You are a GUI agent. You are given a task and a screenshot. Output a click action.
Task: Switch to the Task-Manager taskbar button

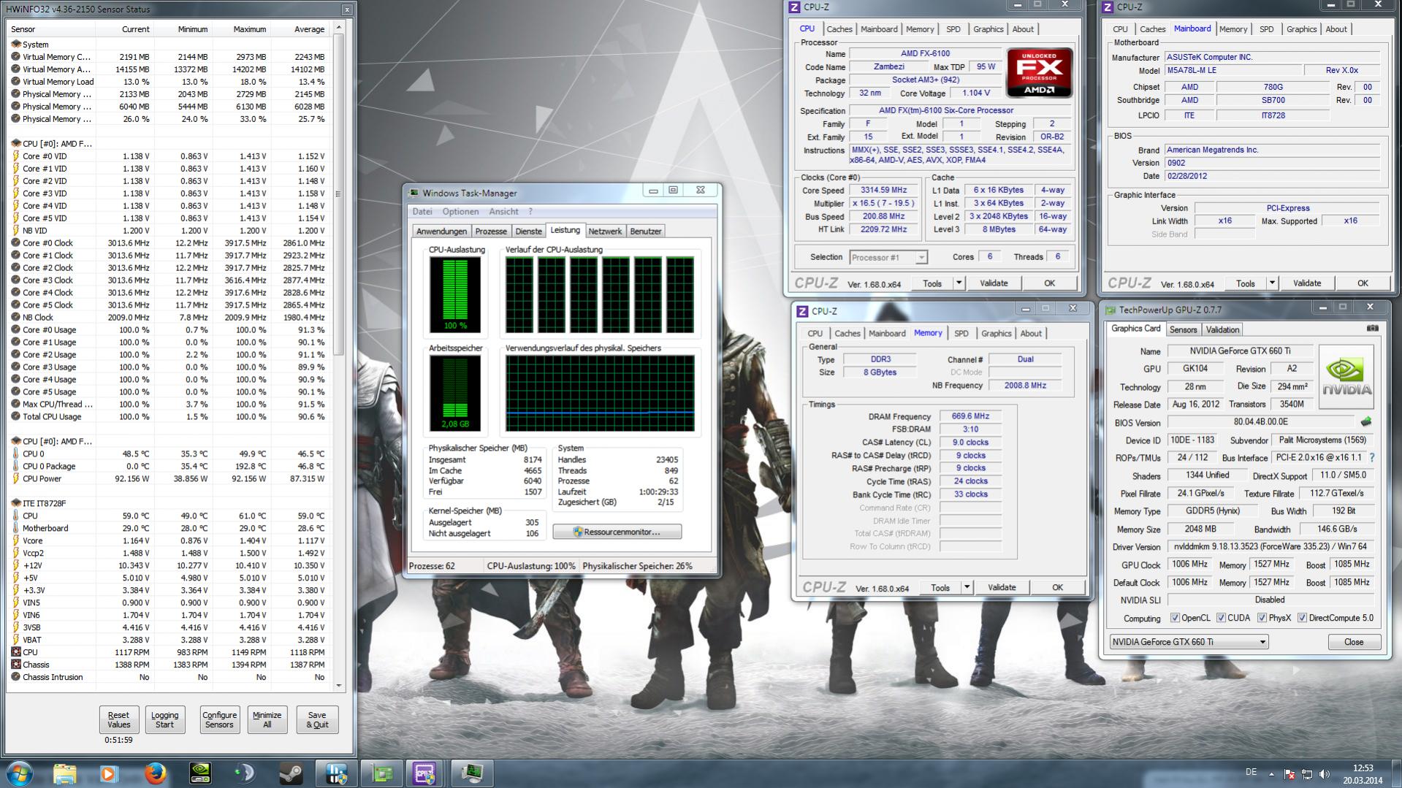click(471, 773)
